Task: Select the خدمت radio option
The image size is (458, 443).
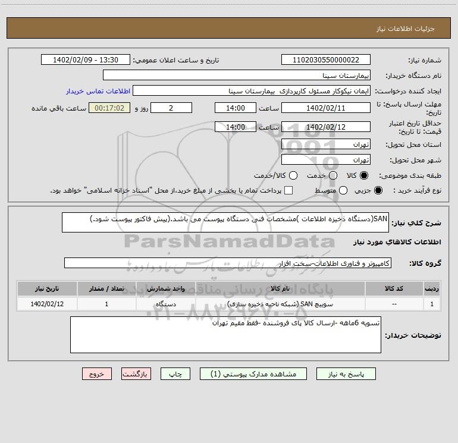Action: pyautogui.click(x=333, y=175)
